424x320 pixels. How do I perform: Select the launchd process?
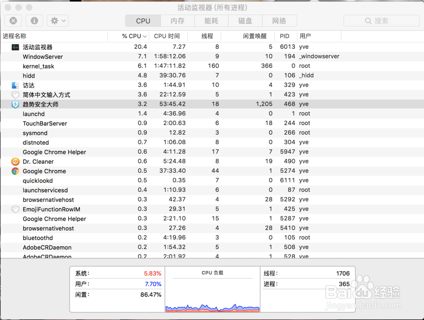click(212, 114)
